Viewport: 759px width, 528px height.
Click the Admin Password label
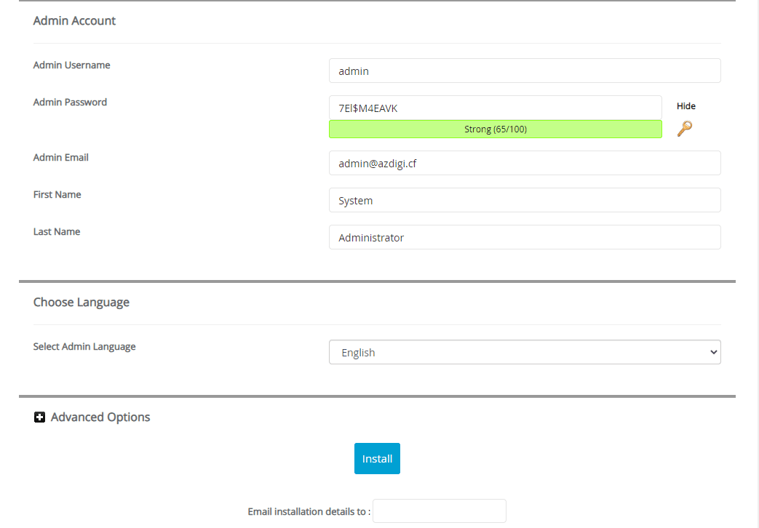(x=70, y=103)
